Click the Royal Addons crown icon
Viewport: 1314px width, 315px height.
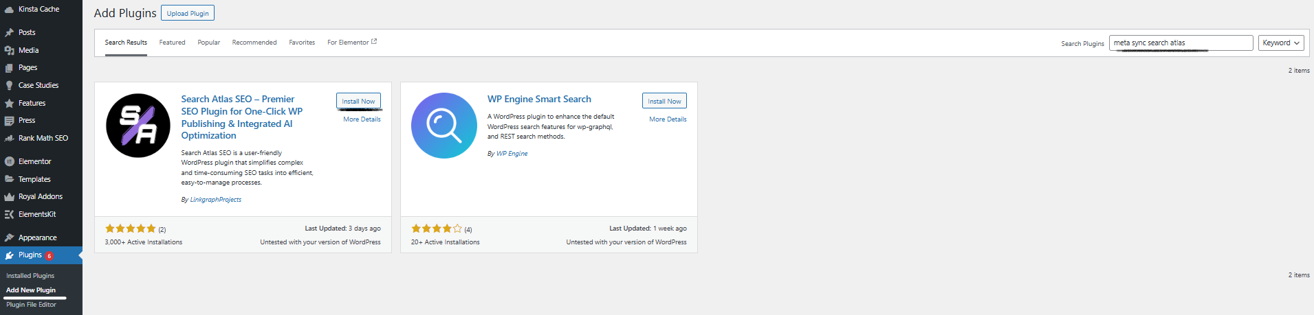[9, 197]
